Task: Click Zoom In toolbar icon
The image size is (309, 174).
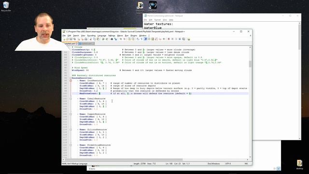Action: coord(120,39)
